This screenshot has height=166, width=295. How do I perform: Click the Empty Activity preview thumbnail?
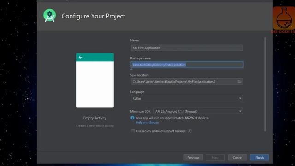click(x=95, y=80)
